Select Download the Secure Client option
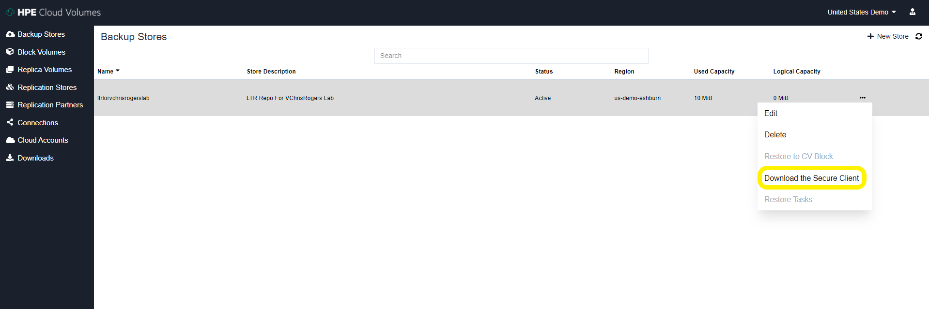929x309 pixels. click(811, 178)
